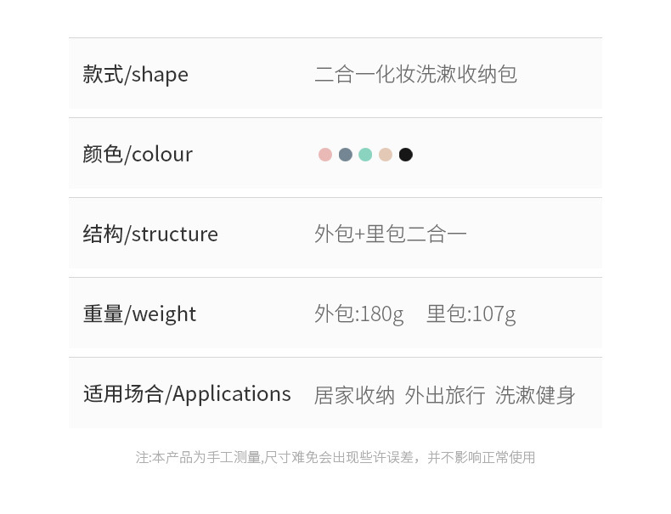Click the 结构/structure row label
671x514 pixels.
click(x=150, y=234)
